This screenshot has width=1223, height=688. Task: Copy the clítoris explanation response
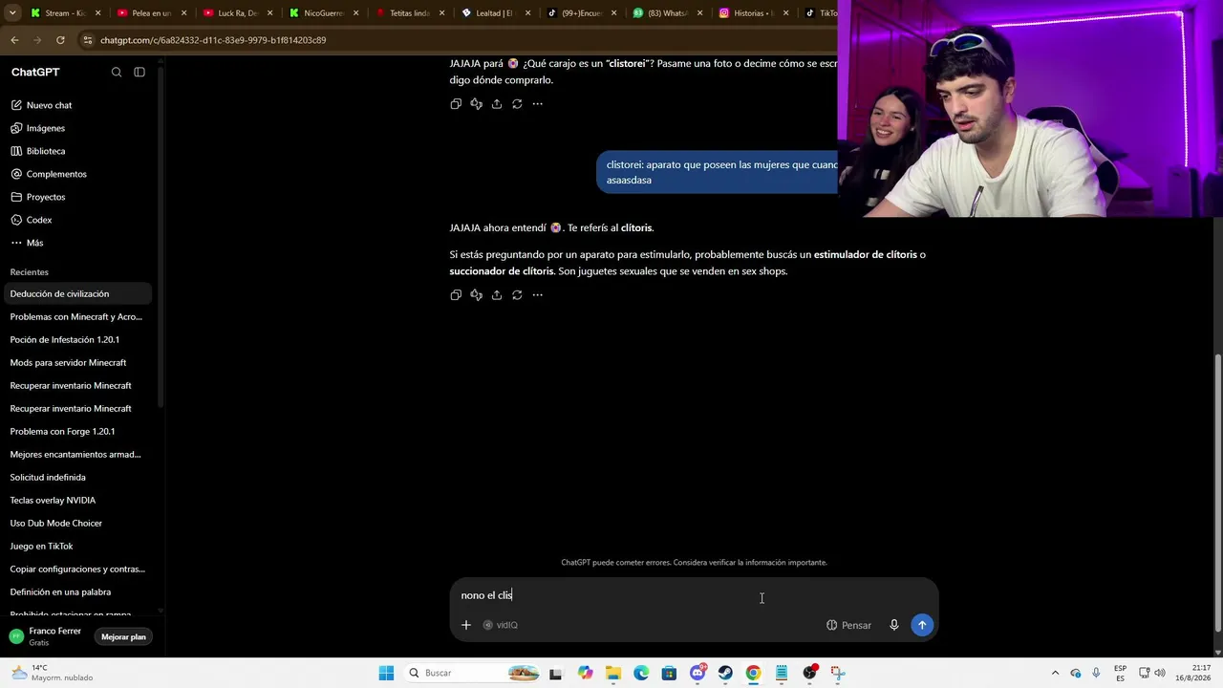(x=456, y=295)
